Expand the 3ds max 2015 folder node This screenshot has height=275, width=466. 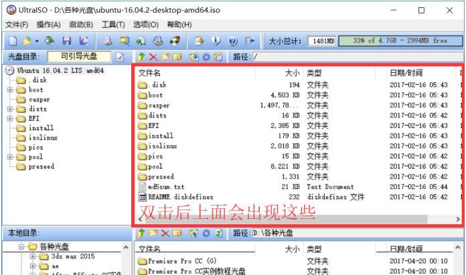(x=33, y=256)
